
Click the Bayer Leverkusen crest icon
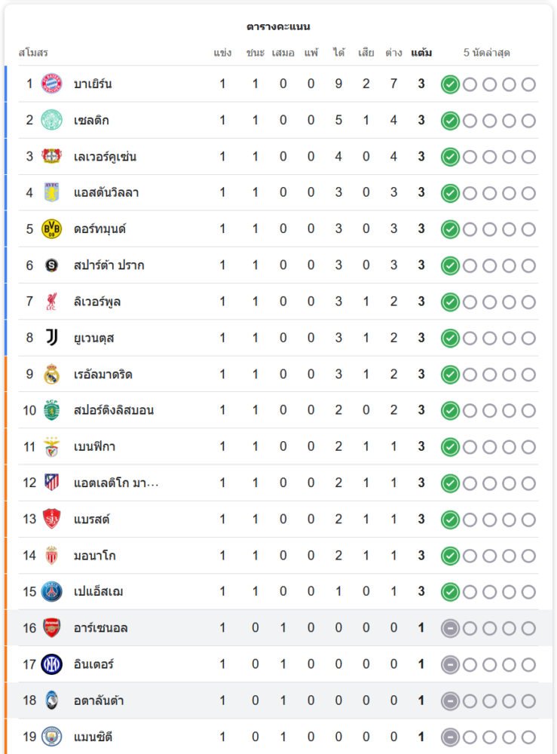point(52,156)
